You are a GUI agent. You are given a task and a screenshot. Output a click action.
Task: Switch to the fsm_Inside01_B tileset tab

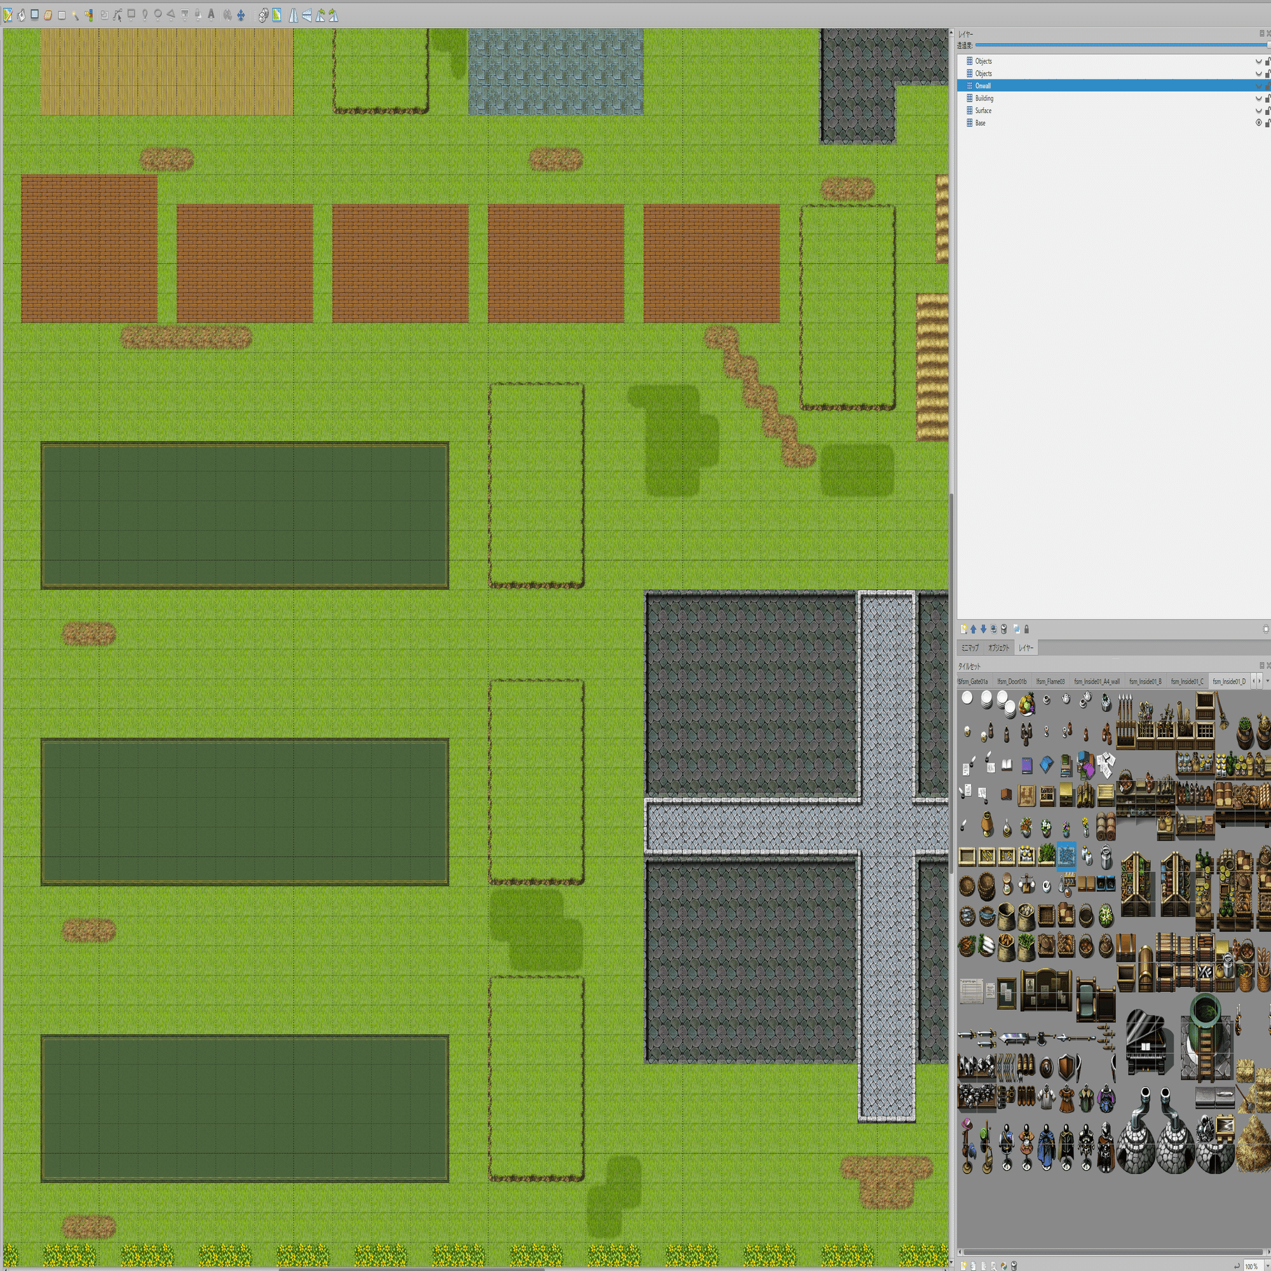pos(1145,681)
